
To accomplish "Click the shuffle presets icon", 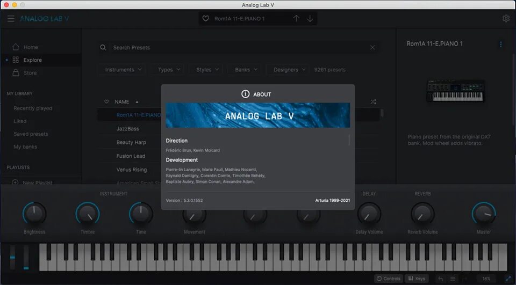I will (373, 101).
